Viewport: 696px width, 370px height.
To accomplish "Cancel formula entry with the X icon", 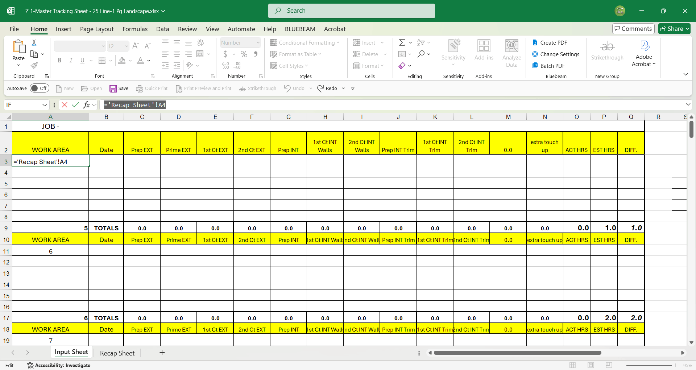I will pos(65,105).
